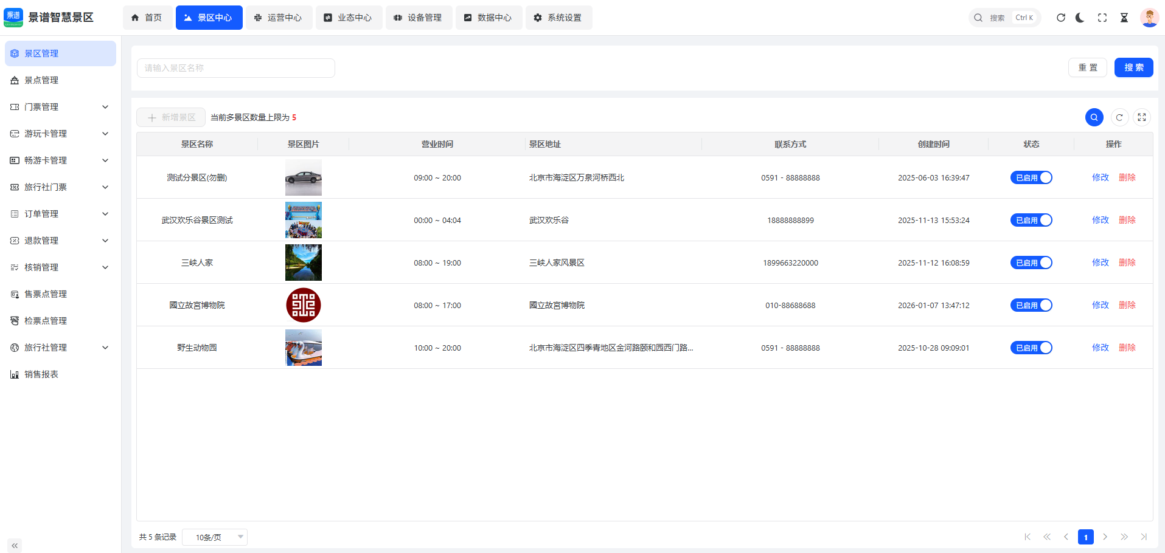Open the user avatar menu

(x=1149, y=18)
